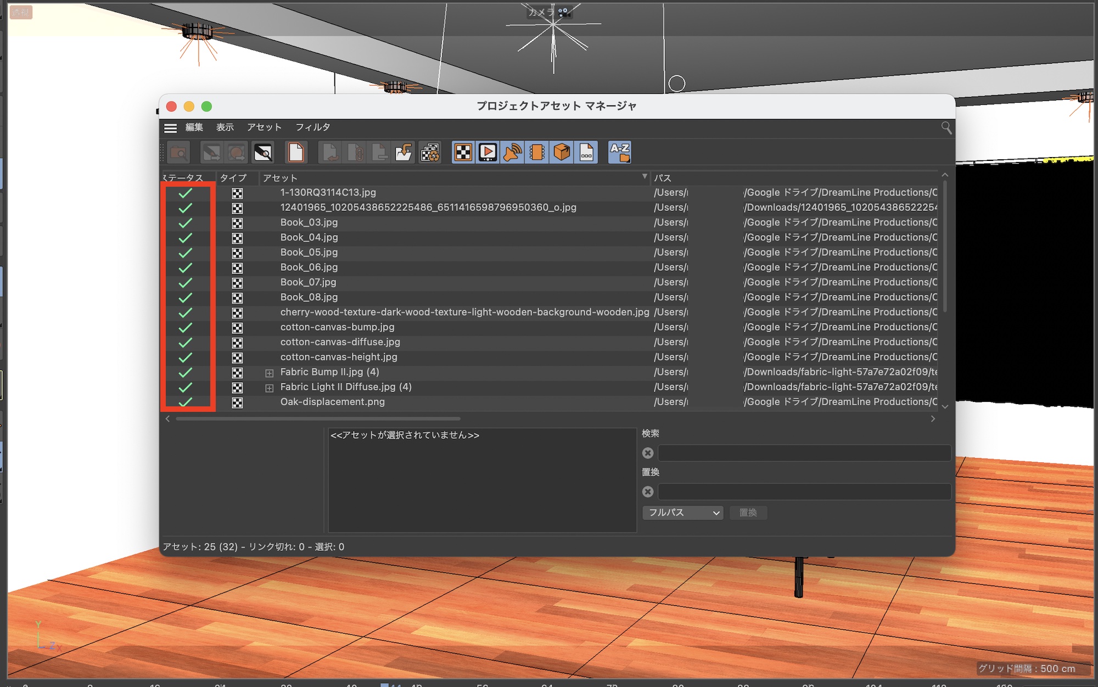Open the フルパス dropdown

(x=682, y=512)
